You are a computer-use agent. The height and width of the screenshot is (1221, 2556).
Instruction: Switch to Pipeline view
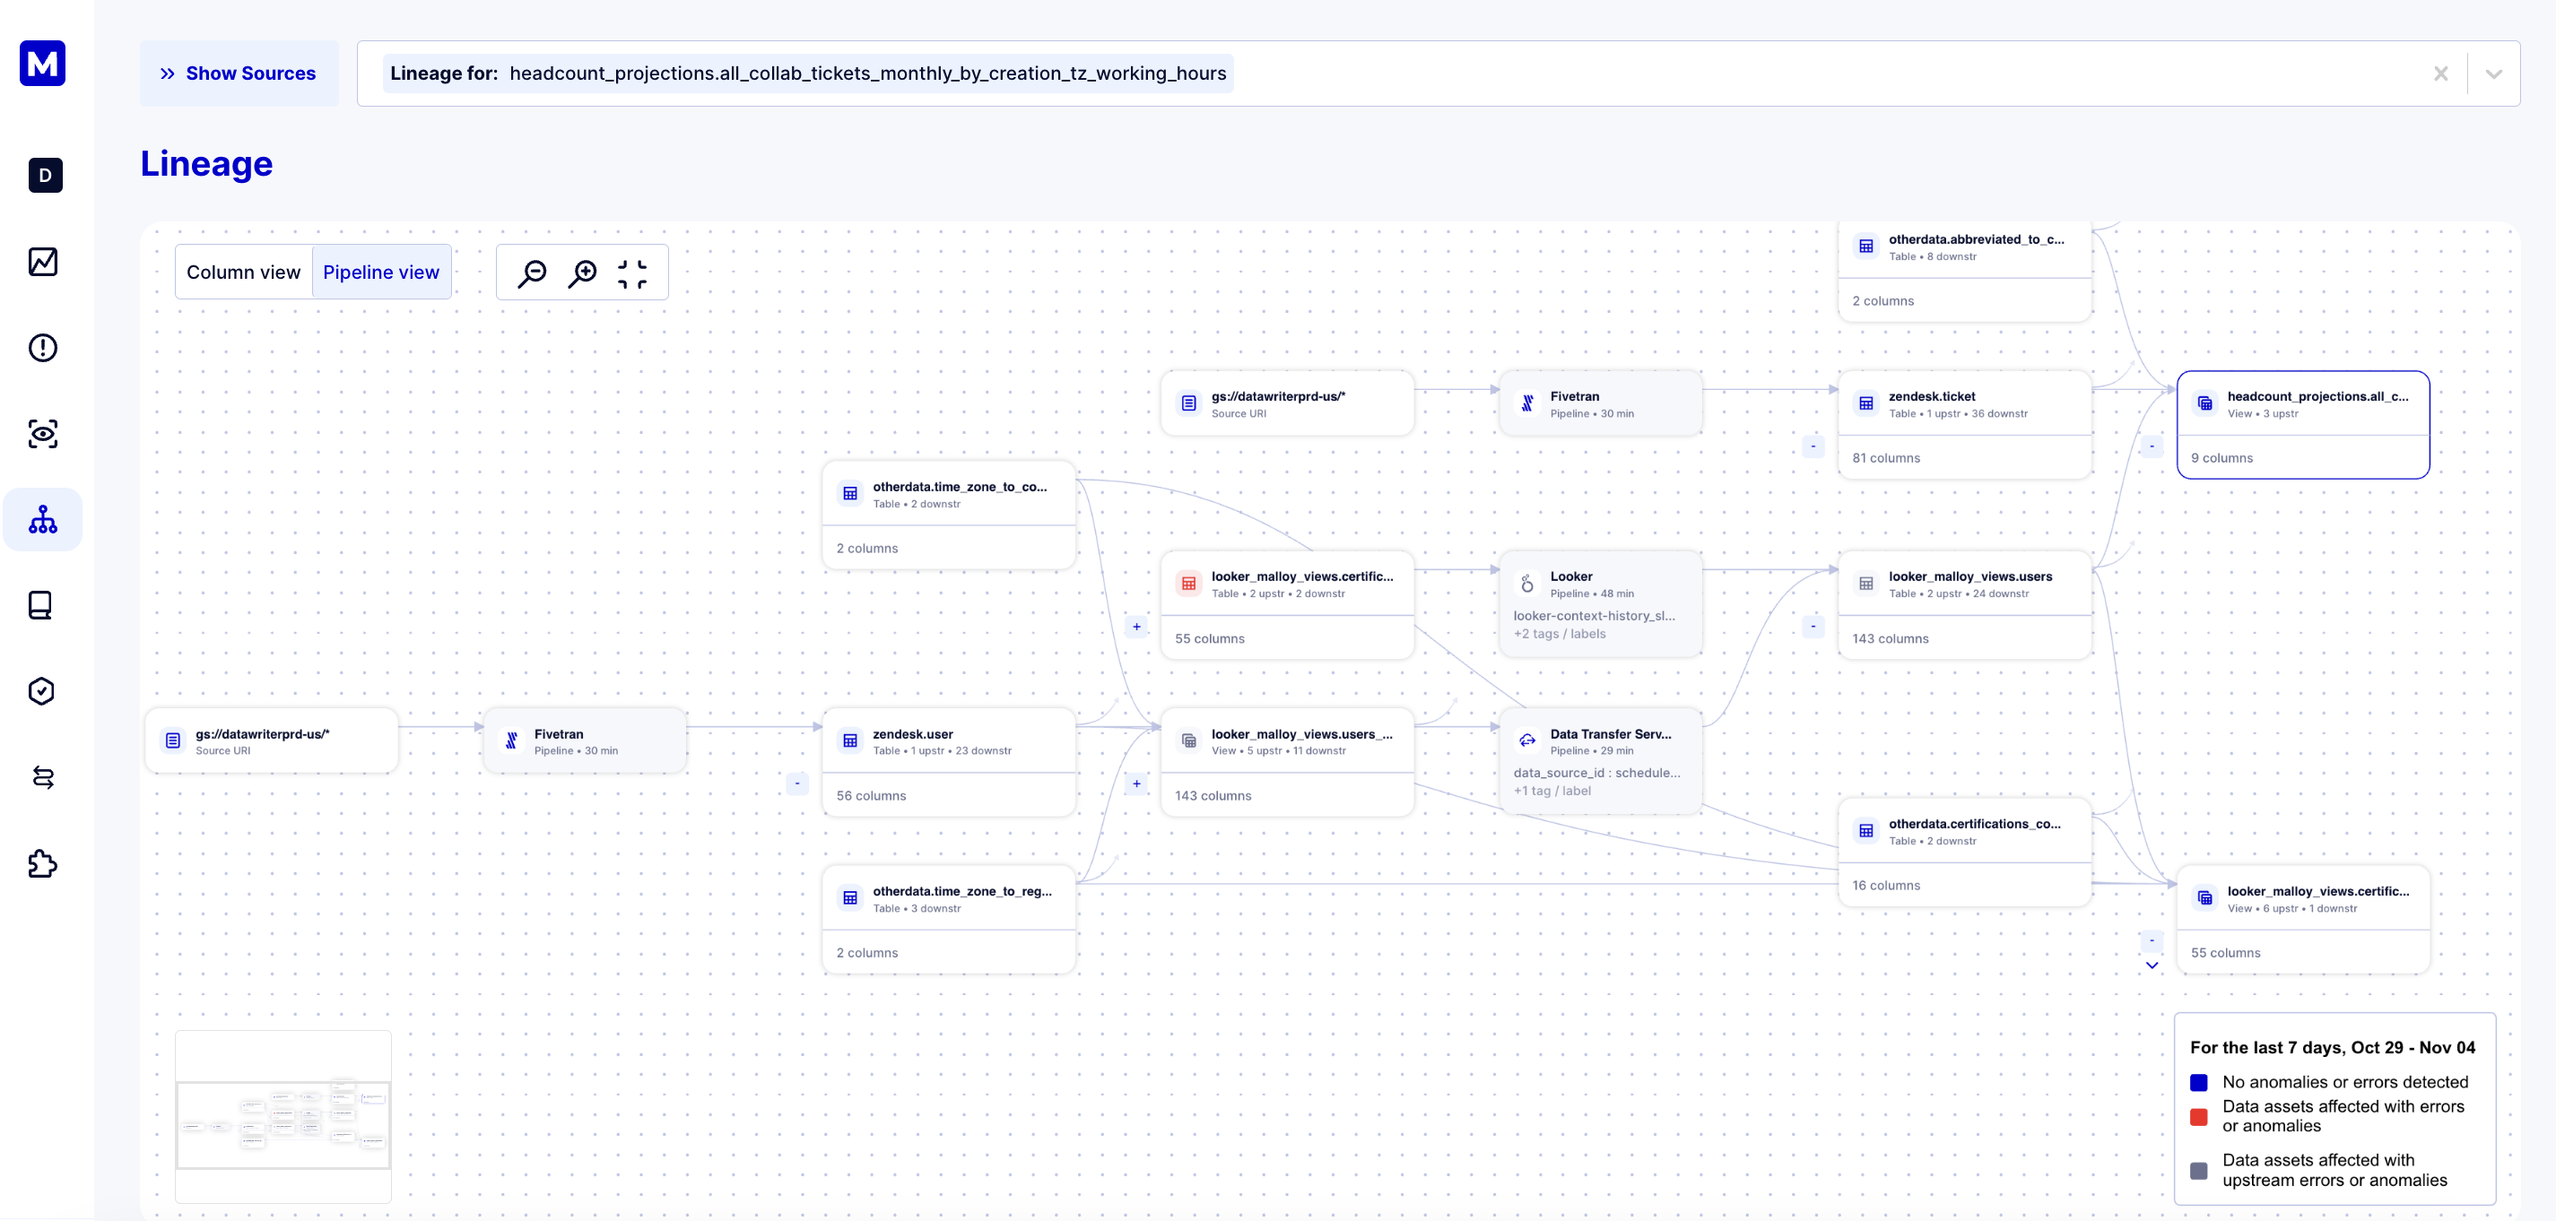pyautogui.click(x=381, y=273)
